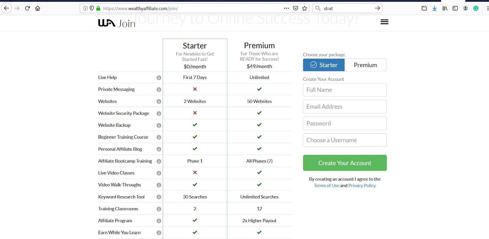
Task: Open the page actions three-dot menu
Action: click(x=286, y=8)
